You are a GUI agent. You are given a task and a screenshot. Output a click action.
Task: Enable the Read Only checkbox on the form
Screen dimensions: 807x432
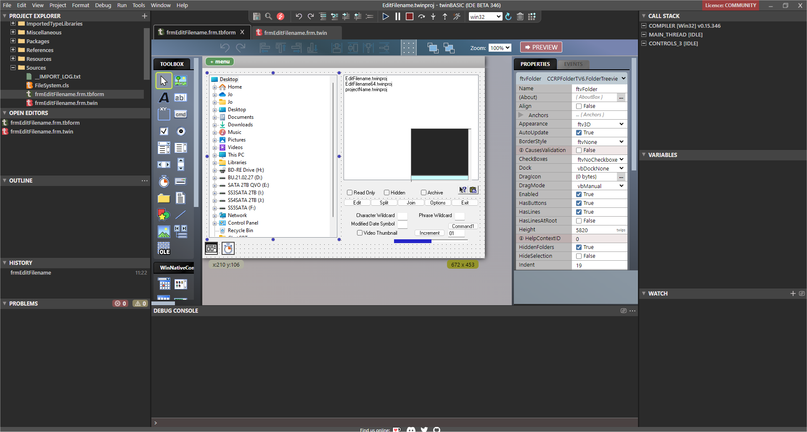[349, 192]
